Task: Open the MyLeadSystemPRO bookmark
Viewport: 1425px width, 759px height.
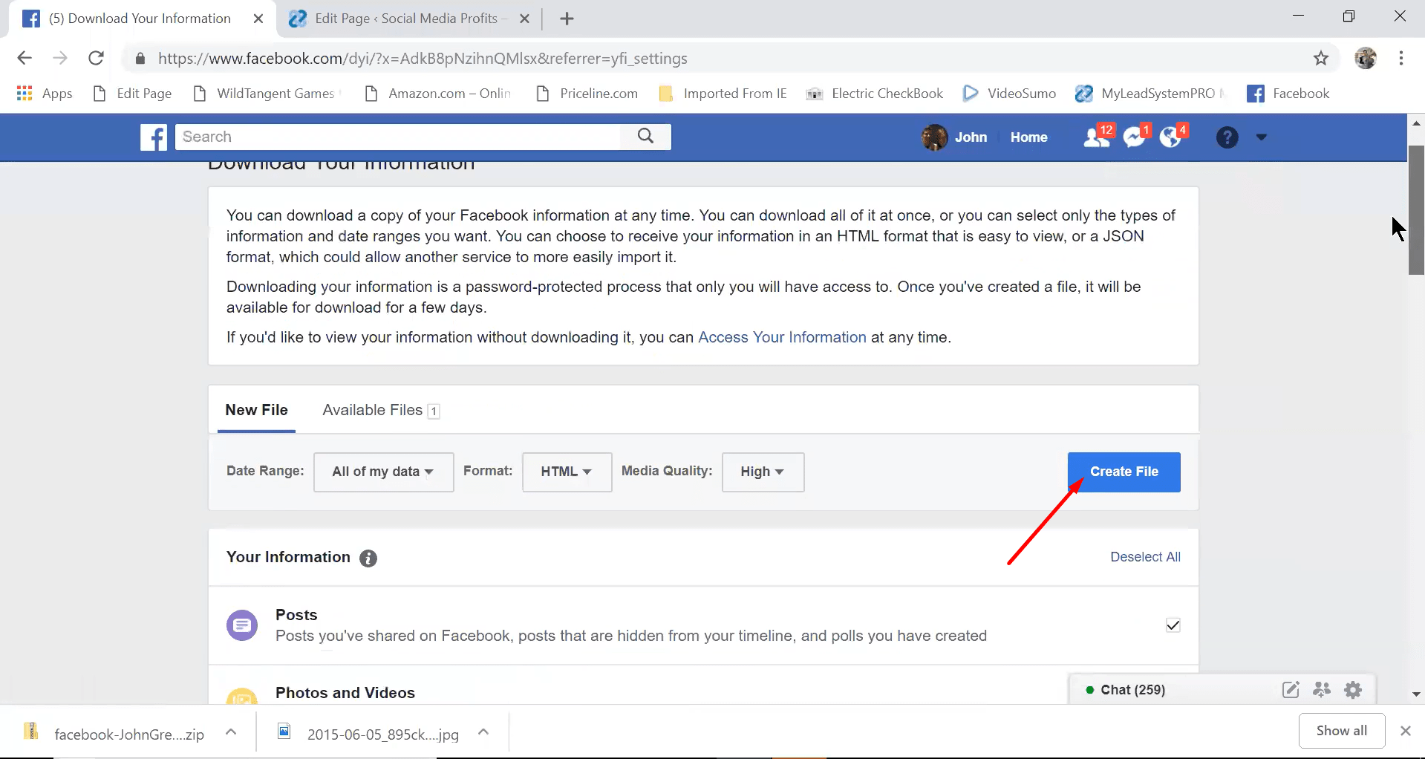Action: 1150,94
